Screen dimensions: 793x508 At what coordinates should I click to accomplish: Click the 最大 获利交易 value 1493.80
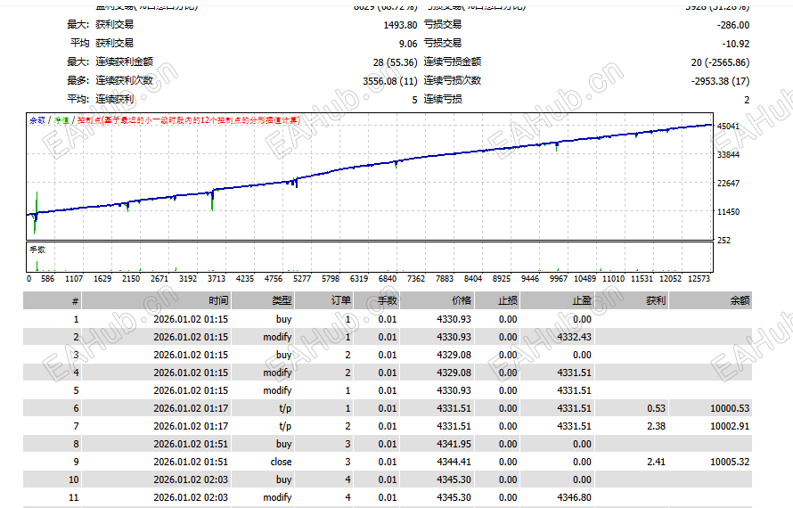coord(400,25)
